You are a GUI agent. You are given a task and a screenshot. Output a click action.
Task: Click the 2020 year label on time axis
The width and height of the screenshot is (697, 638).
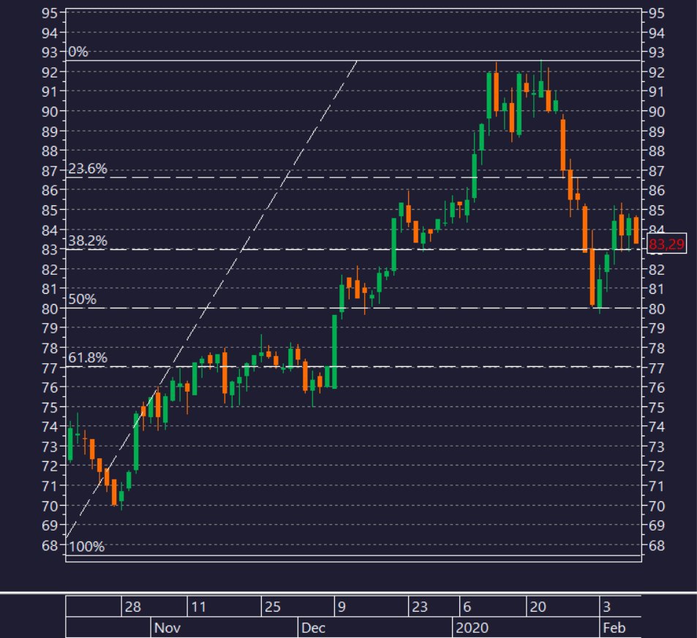tap(472, 628)
